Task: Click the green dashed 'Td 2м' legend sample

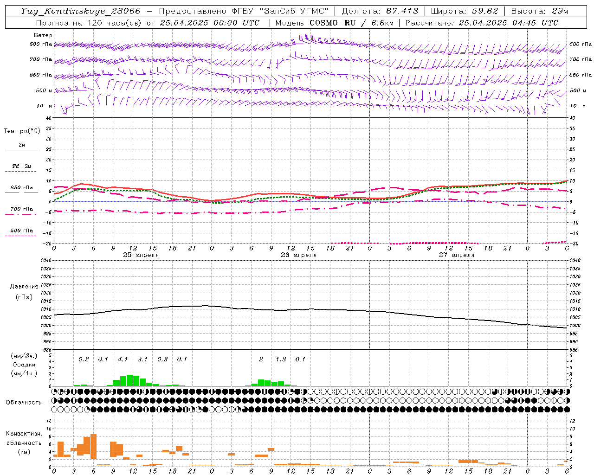Action: [x=20, y=172]
